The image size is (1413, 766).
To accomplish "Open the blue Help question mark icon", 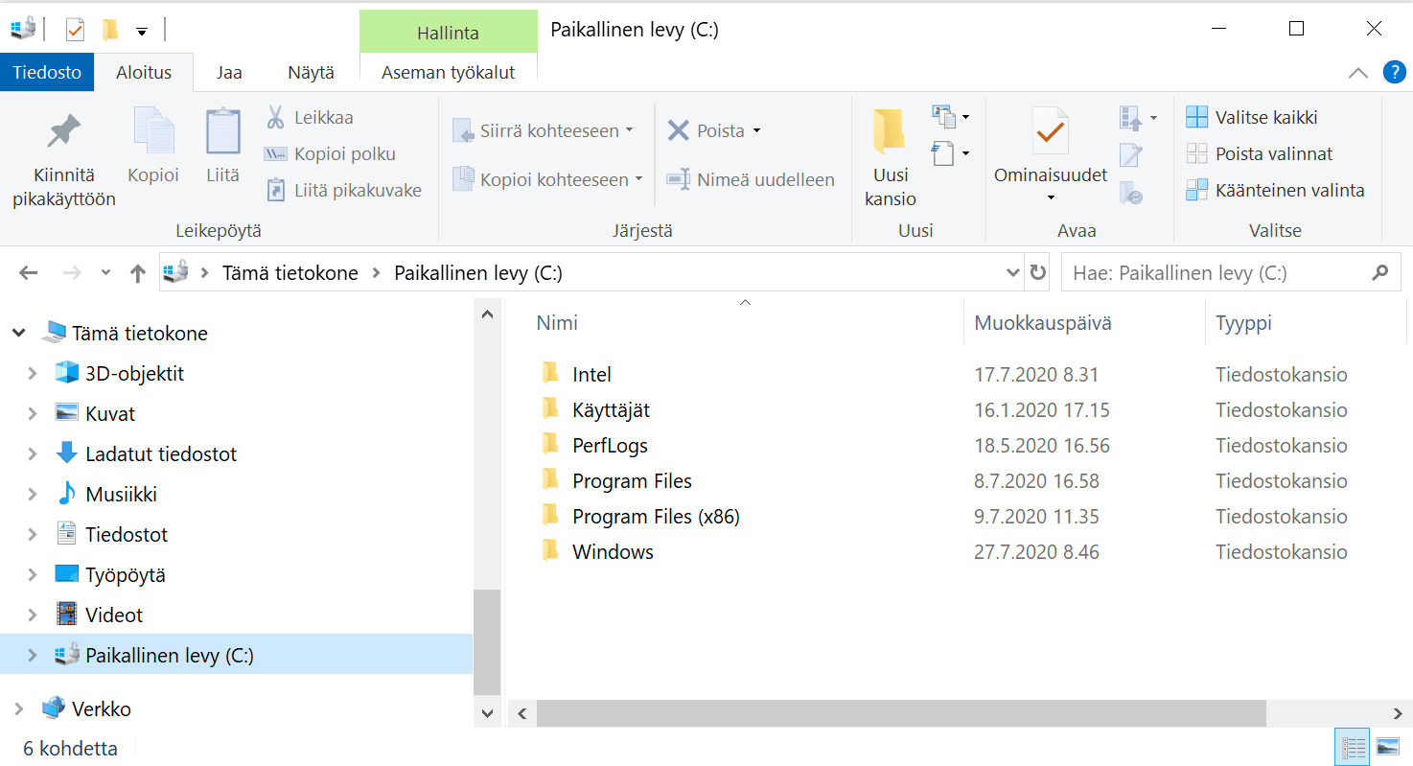I will (x=1394, y=72).
